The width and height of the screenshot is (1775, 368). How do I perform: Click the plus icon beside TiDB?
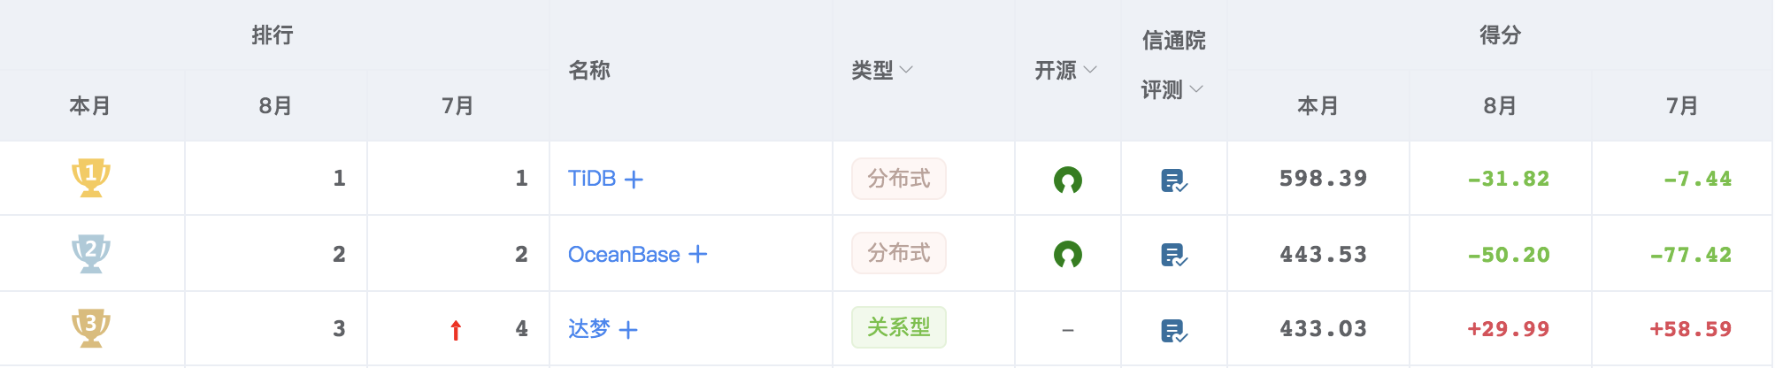634,180
